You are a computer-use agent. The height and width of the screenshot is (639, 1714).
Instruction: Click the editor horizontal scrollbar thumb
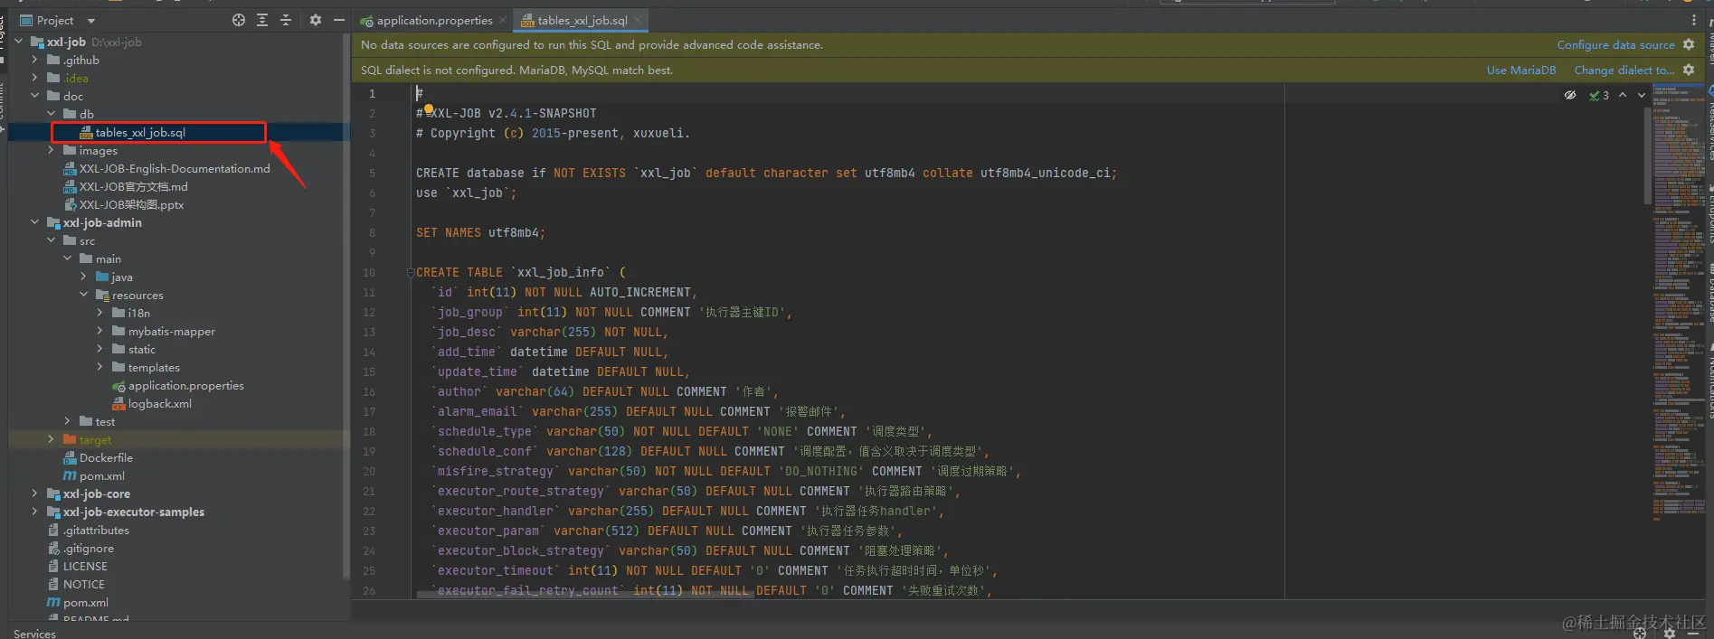(586, 595)
